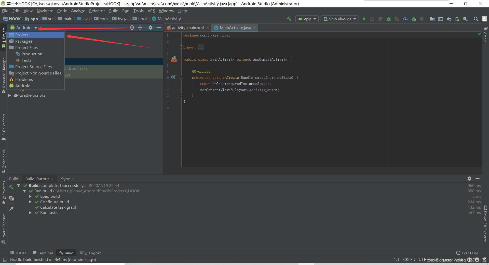
Task: Select Packages view in dropdown list
Action: [36, 41]
